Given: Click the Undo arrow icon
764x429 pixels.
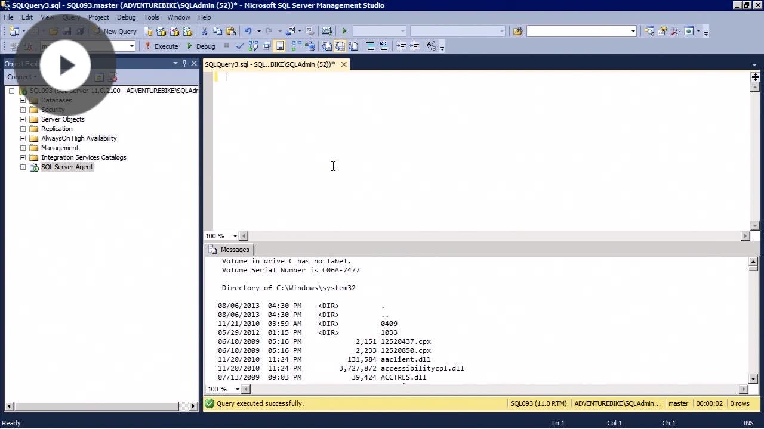Looking at the screenshot, I should pos(248,32).
